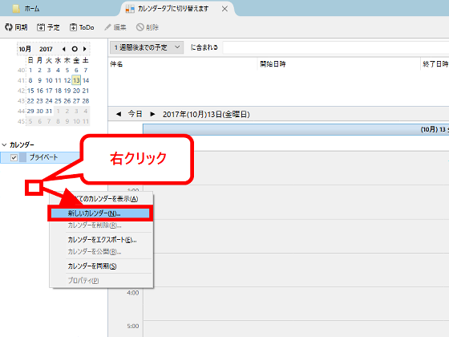The height and width of the screenshot is (337, 449).
Task: Click the プライベート calendar color swatch
Action: [22, 157]
